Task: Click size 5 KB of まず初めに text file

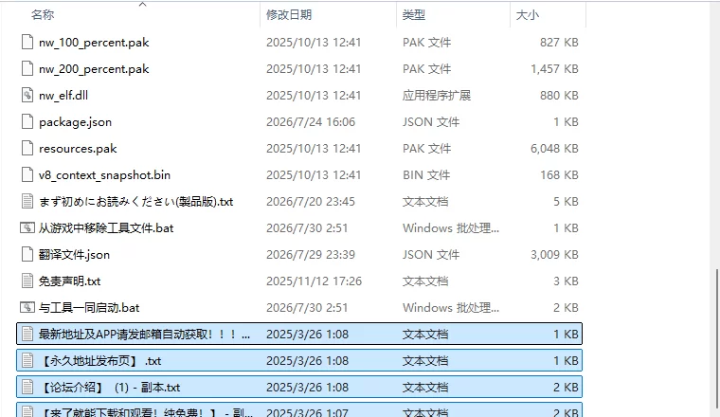Action: tap(566, 202)
